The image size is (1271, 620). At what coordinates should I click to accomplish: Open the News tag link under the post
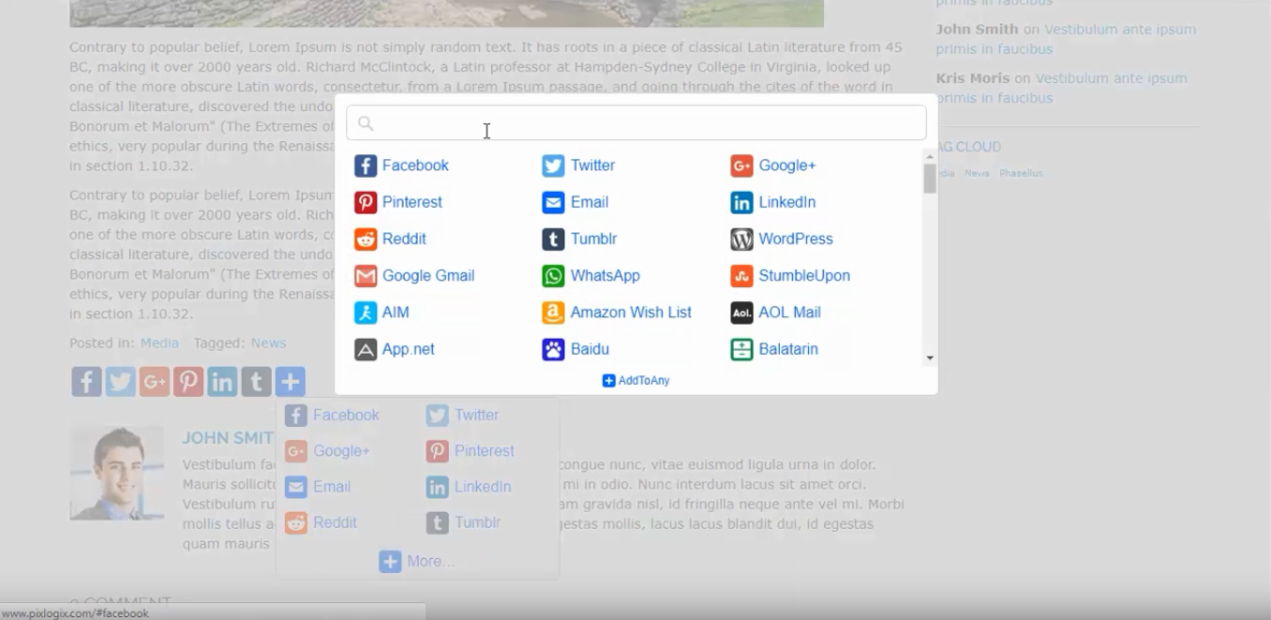point(268,343)
